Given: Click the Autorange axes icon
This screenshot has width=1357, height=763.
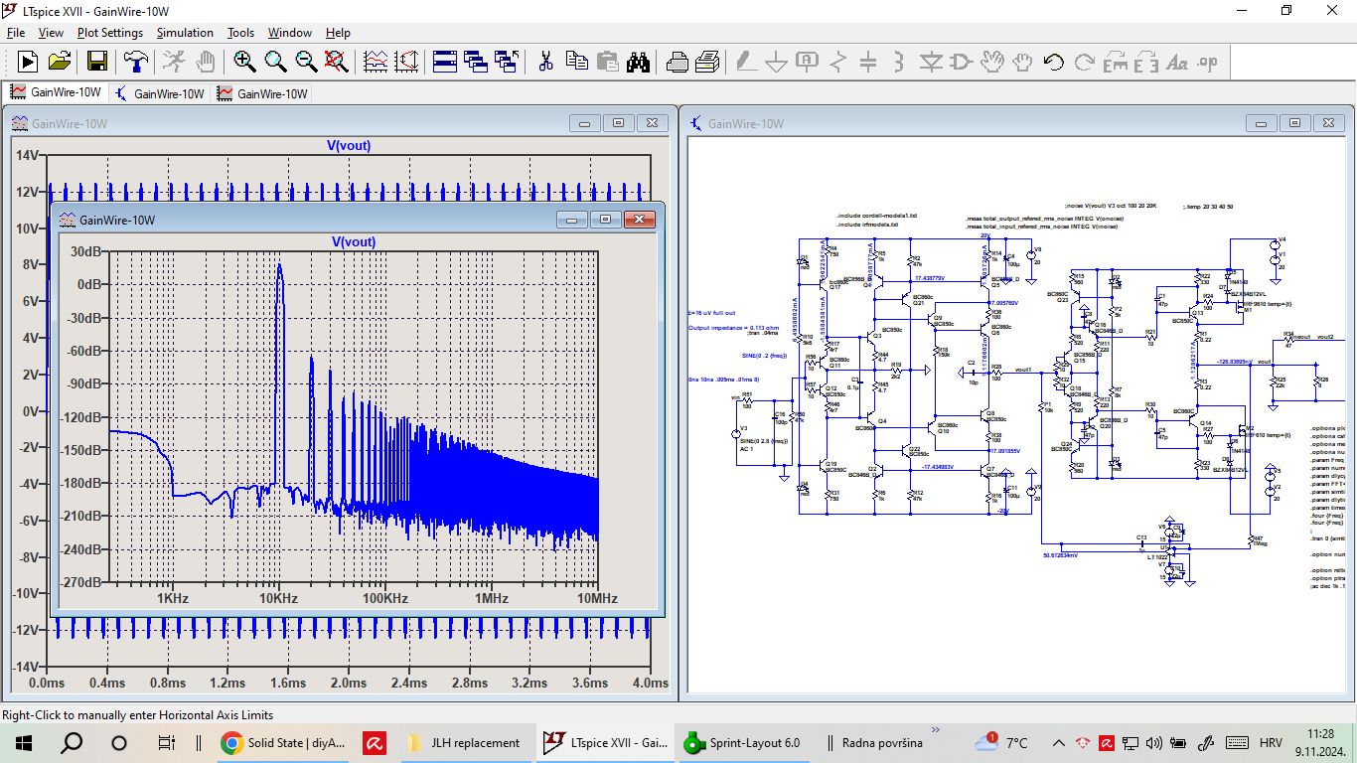Looking at the screenshot, I should pyautogui.click(x=406, y=62).
